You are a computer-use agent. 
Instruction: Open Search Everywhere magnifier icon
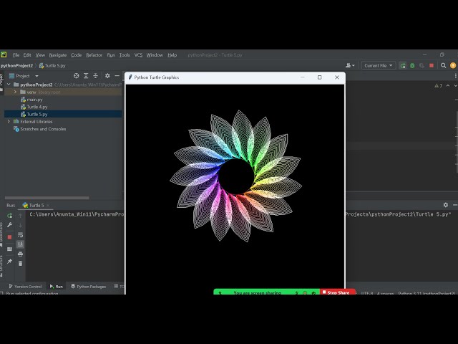(x=443, y=65)
